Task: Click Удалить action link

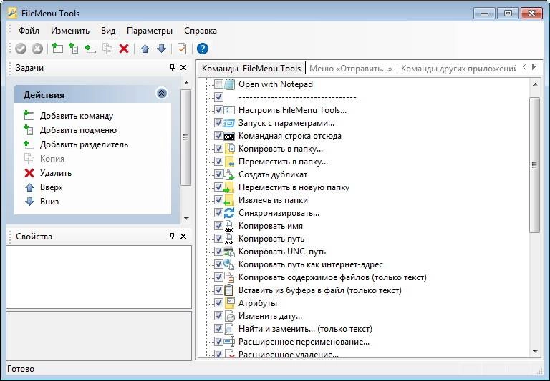Action: 56,173
